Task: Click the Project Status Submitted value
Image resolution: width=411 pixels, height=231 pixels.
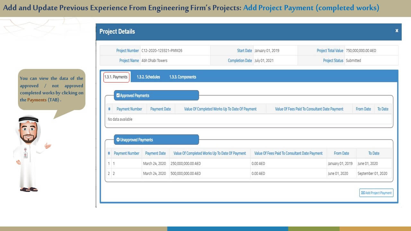Action: (353, 61)
